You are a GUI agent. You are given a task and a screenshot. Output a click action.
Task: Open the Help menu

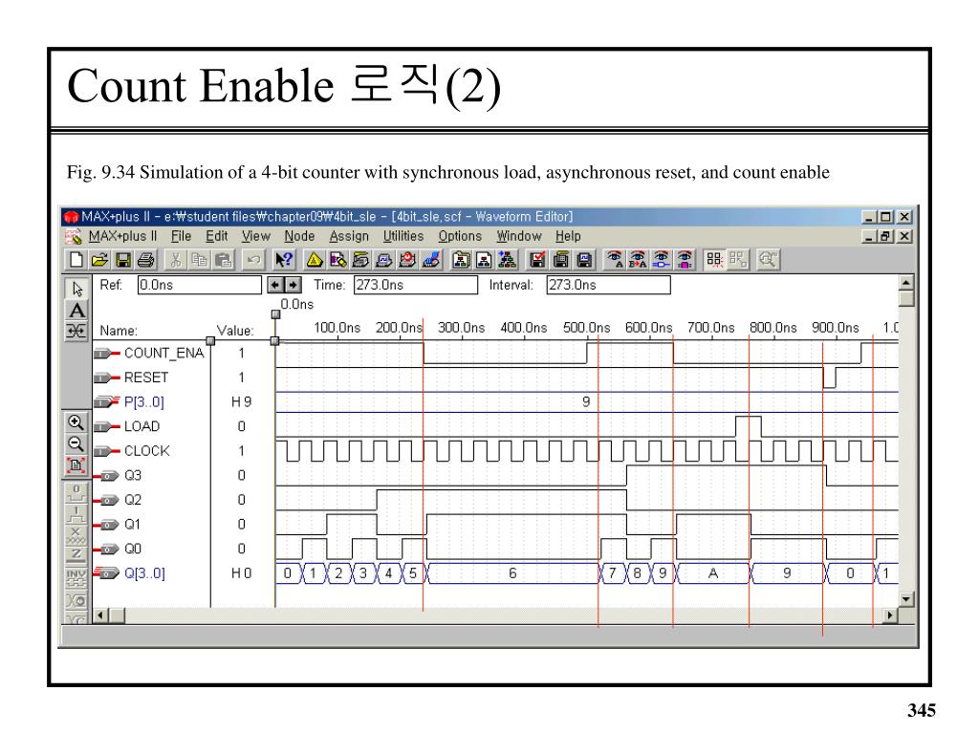tap(568, 237)
